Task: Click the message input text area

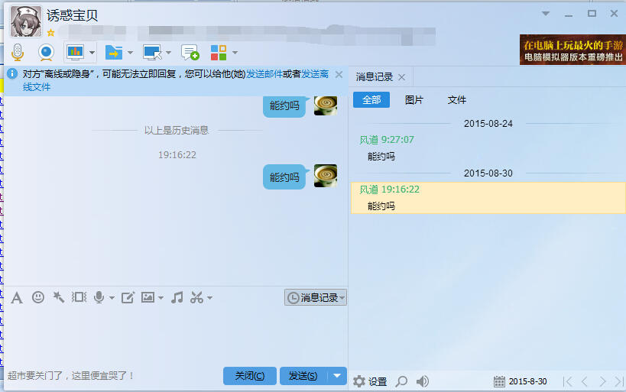Action: (x=176, y=335)
